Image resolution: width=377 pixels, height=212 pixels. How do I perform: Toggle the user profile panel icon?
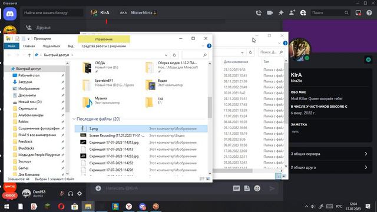point(303,13)
